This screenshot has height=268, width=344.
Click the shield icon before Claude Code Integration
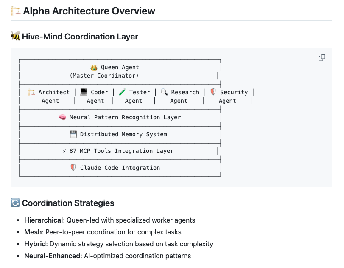coord(73,168)
